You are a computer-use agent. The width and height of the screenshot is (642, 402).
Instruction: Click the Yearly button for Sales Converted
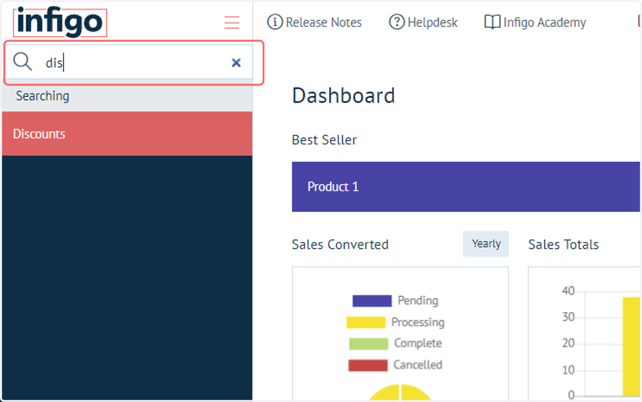pos(486,244)
